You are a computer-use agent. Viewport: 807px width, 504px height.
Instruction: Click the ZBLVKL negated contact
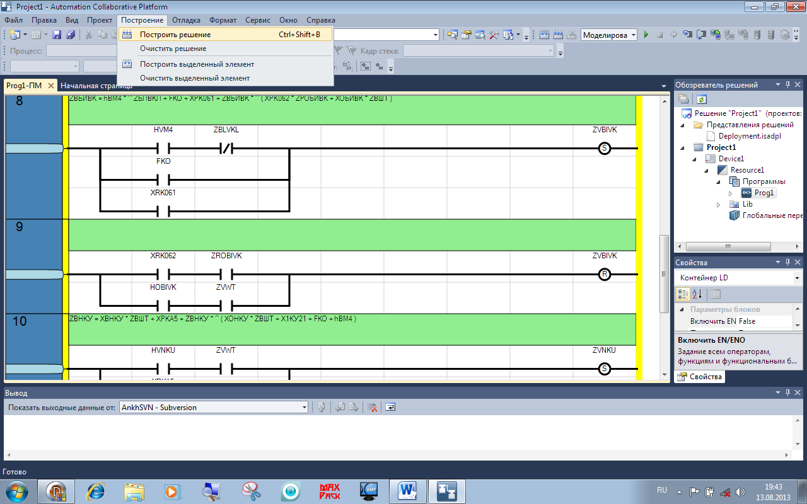pos(226,149)
